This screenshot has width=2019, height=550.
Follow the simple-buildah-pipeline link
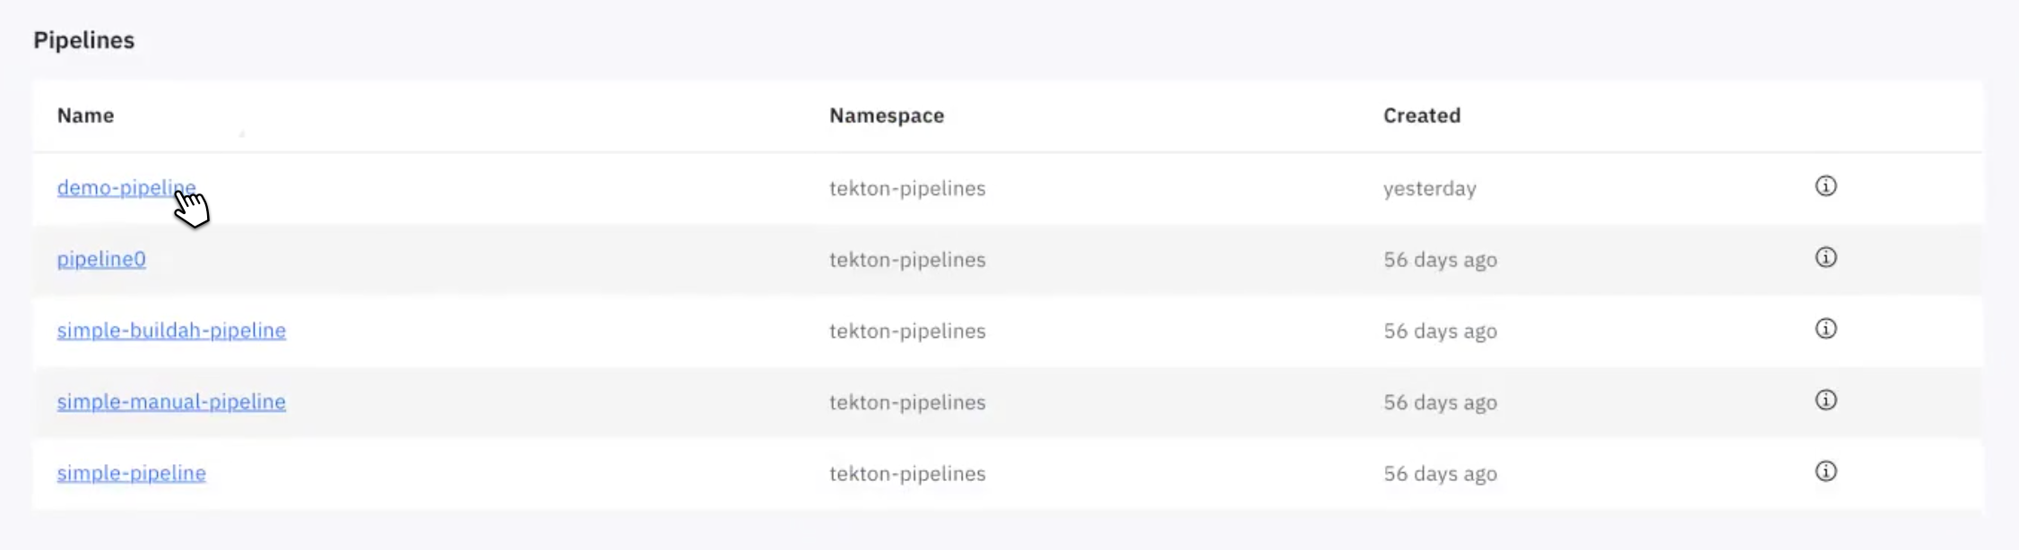click(171, 330)
